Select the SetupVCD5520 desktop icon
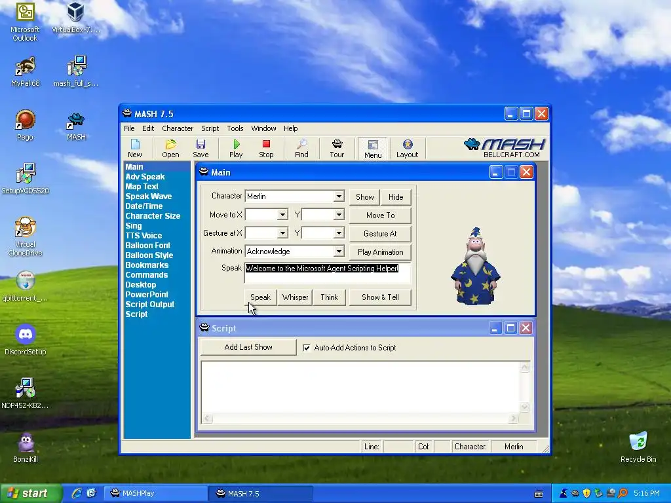Screen dimensions: 671x503 point(25,179)
